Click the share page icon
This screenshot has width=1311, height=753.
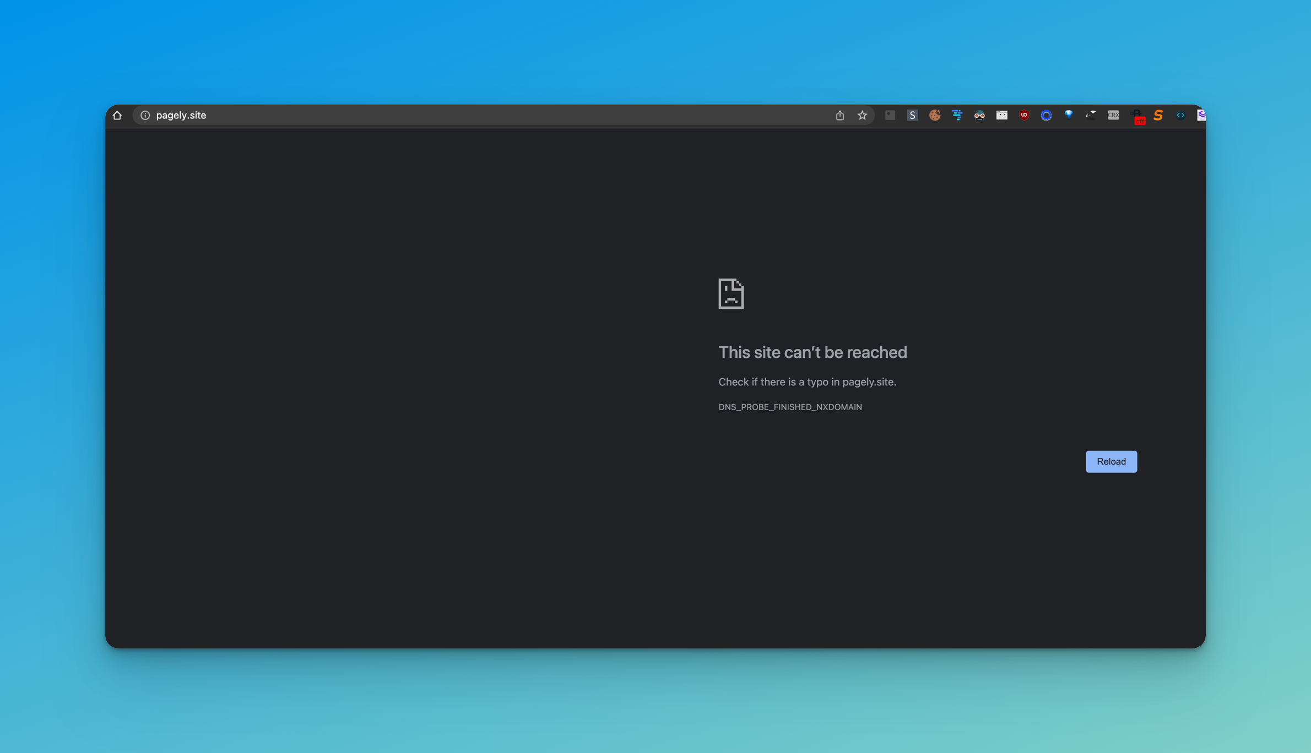(839, 115)
